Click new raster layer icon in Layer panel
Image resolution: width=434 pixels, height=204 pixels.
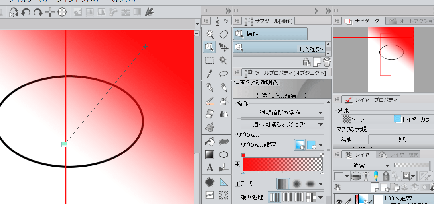tap(375, 187)
